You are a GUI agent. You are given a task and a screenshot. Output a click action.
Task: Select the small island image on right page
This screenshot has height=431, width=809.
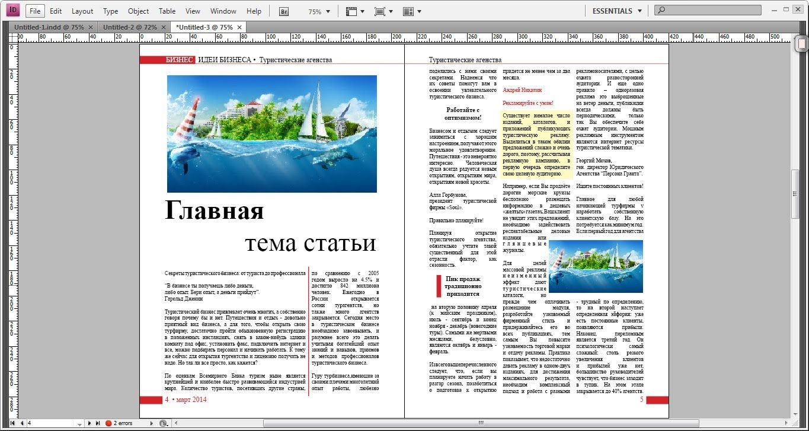coord(596,267)
